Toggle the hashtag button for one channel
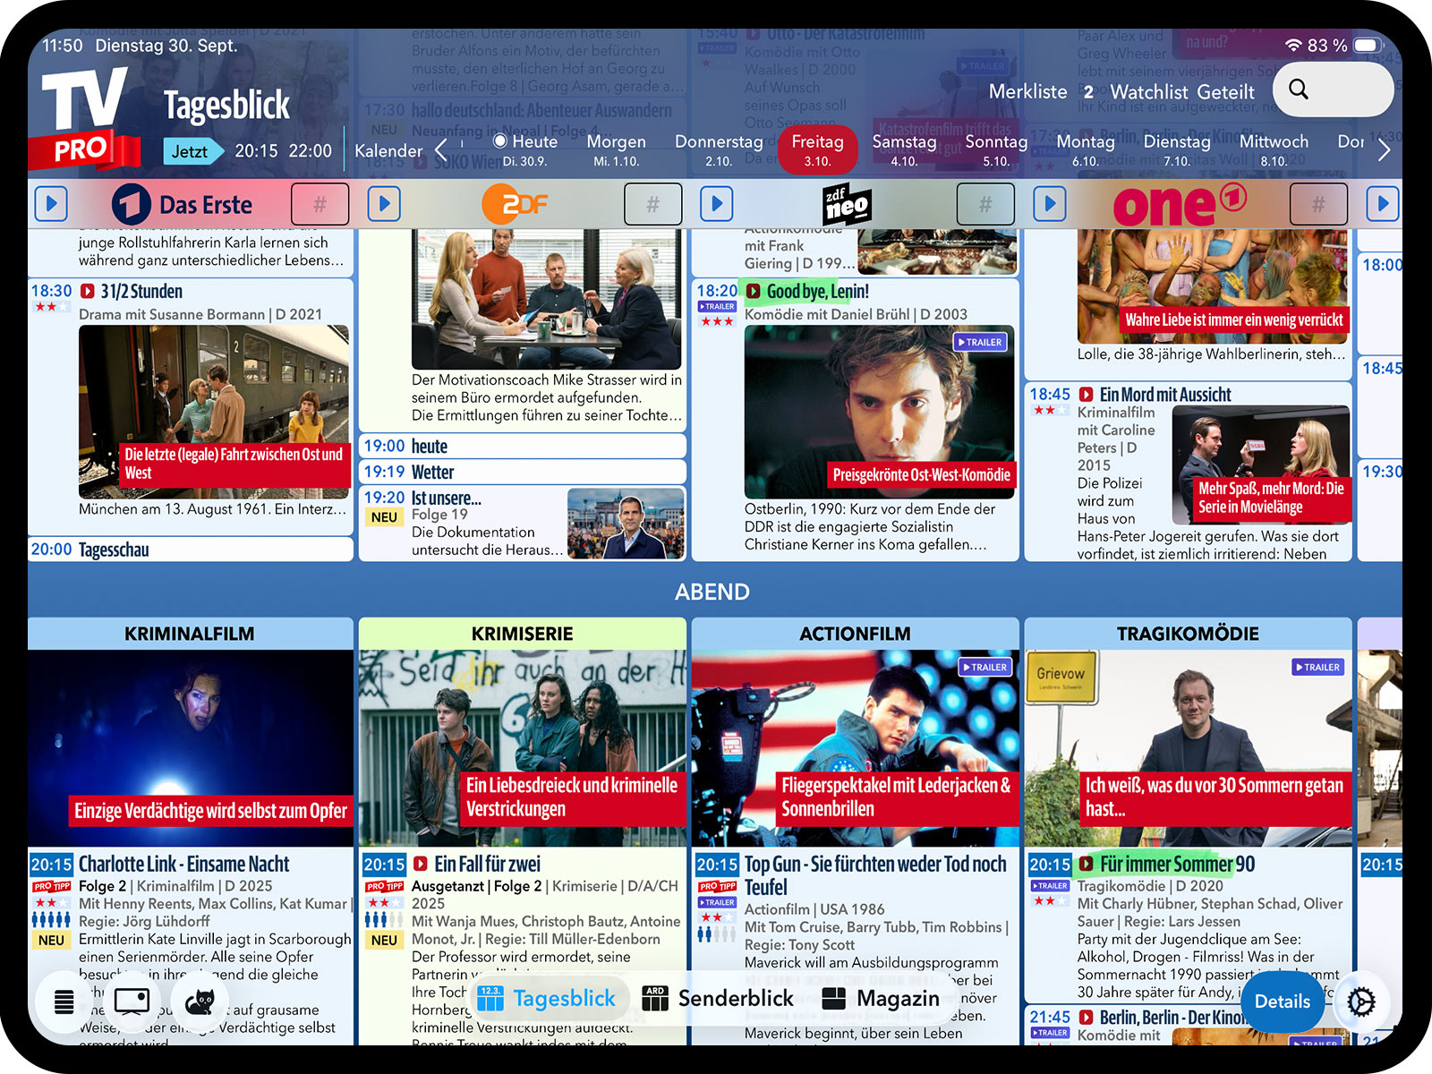This screenshot has height=1074, width=1432. 1317,204
